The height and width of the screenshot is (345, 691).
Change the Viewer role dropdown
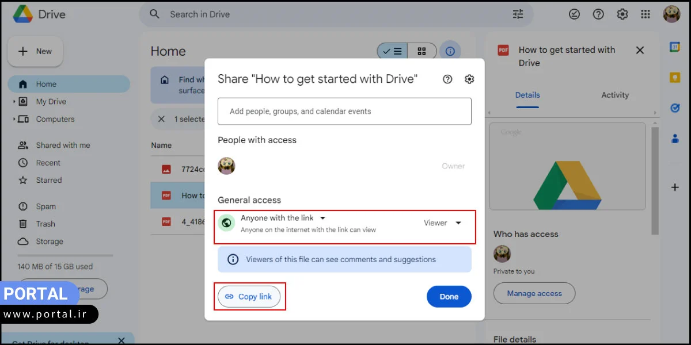pyautogui.click(x=442, y=223)
